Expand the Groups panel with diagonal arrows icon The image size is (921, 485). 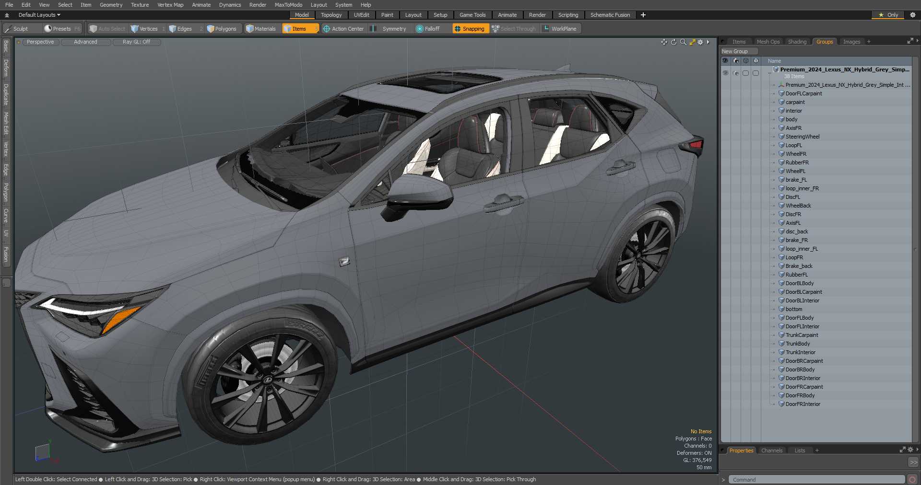[910, 41]
